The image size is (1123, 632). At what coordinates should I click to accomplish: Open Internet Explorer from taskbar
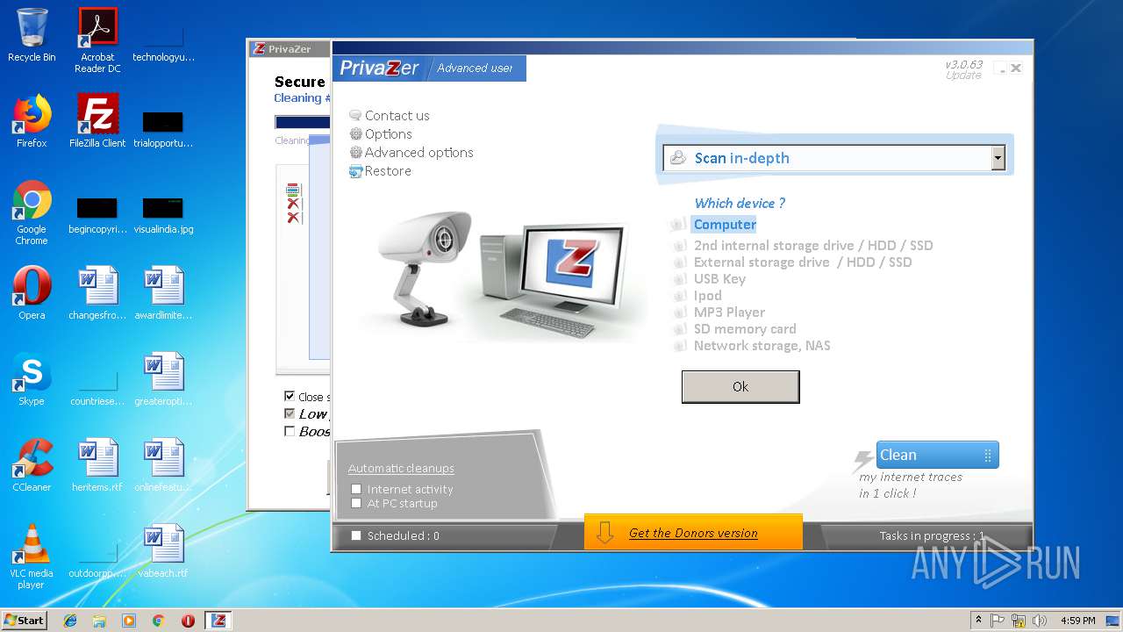tap(70, 621)
